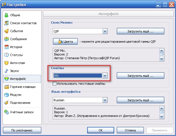Click Загрузить ещё for smileys
This screenshot has height=136, width=176.
(x=140, y=76)
